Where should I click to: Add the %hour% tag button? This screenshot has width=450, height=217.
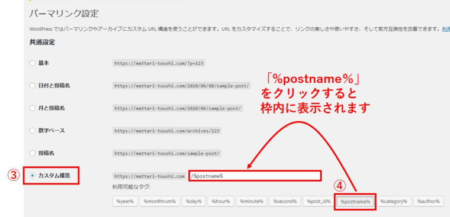pos(221,201)
